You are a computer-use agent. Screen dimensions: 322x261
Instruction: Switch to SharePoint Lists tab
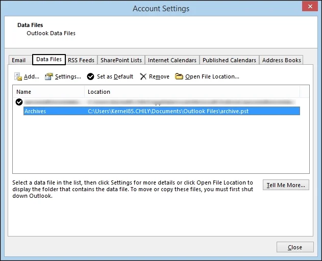click(121, 60)
